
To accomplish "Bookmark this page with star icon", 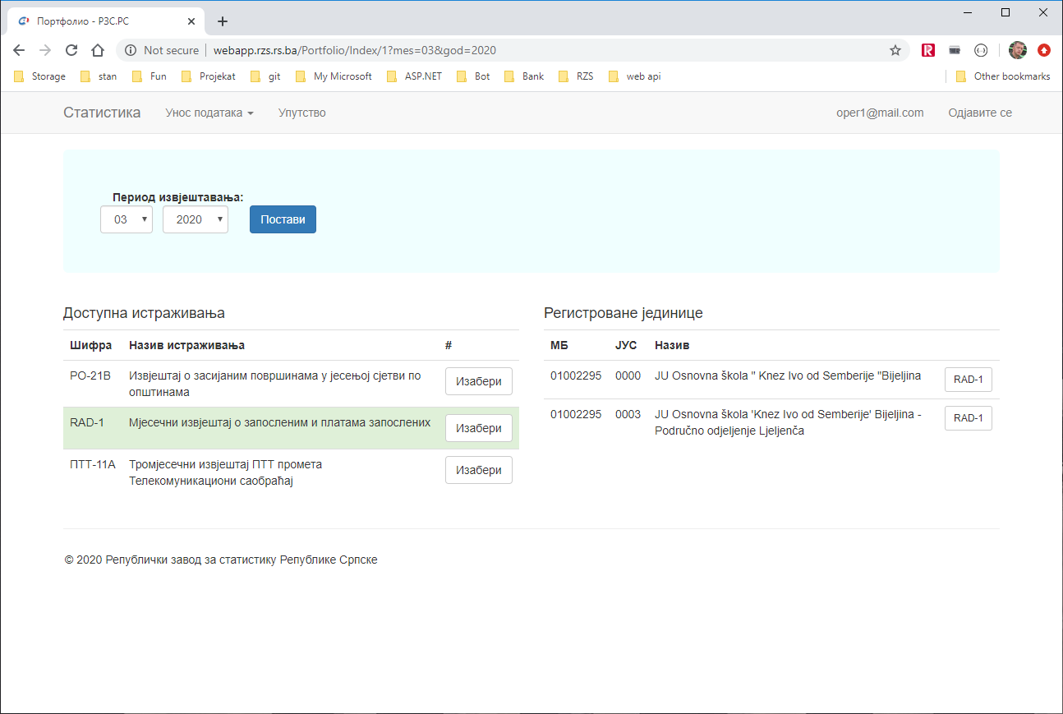I will [895, 50].
